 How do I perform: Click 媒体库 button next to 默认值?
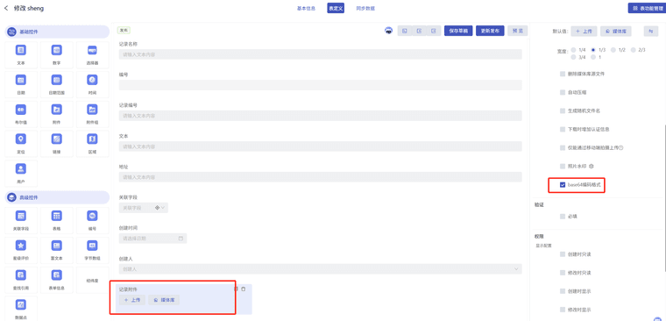[x=616, y=31]
